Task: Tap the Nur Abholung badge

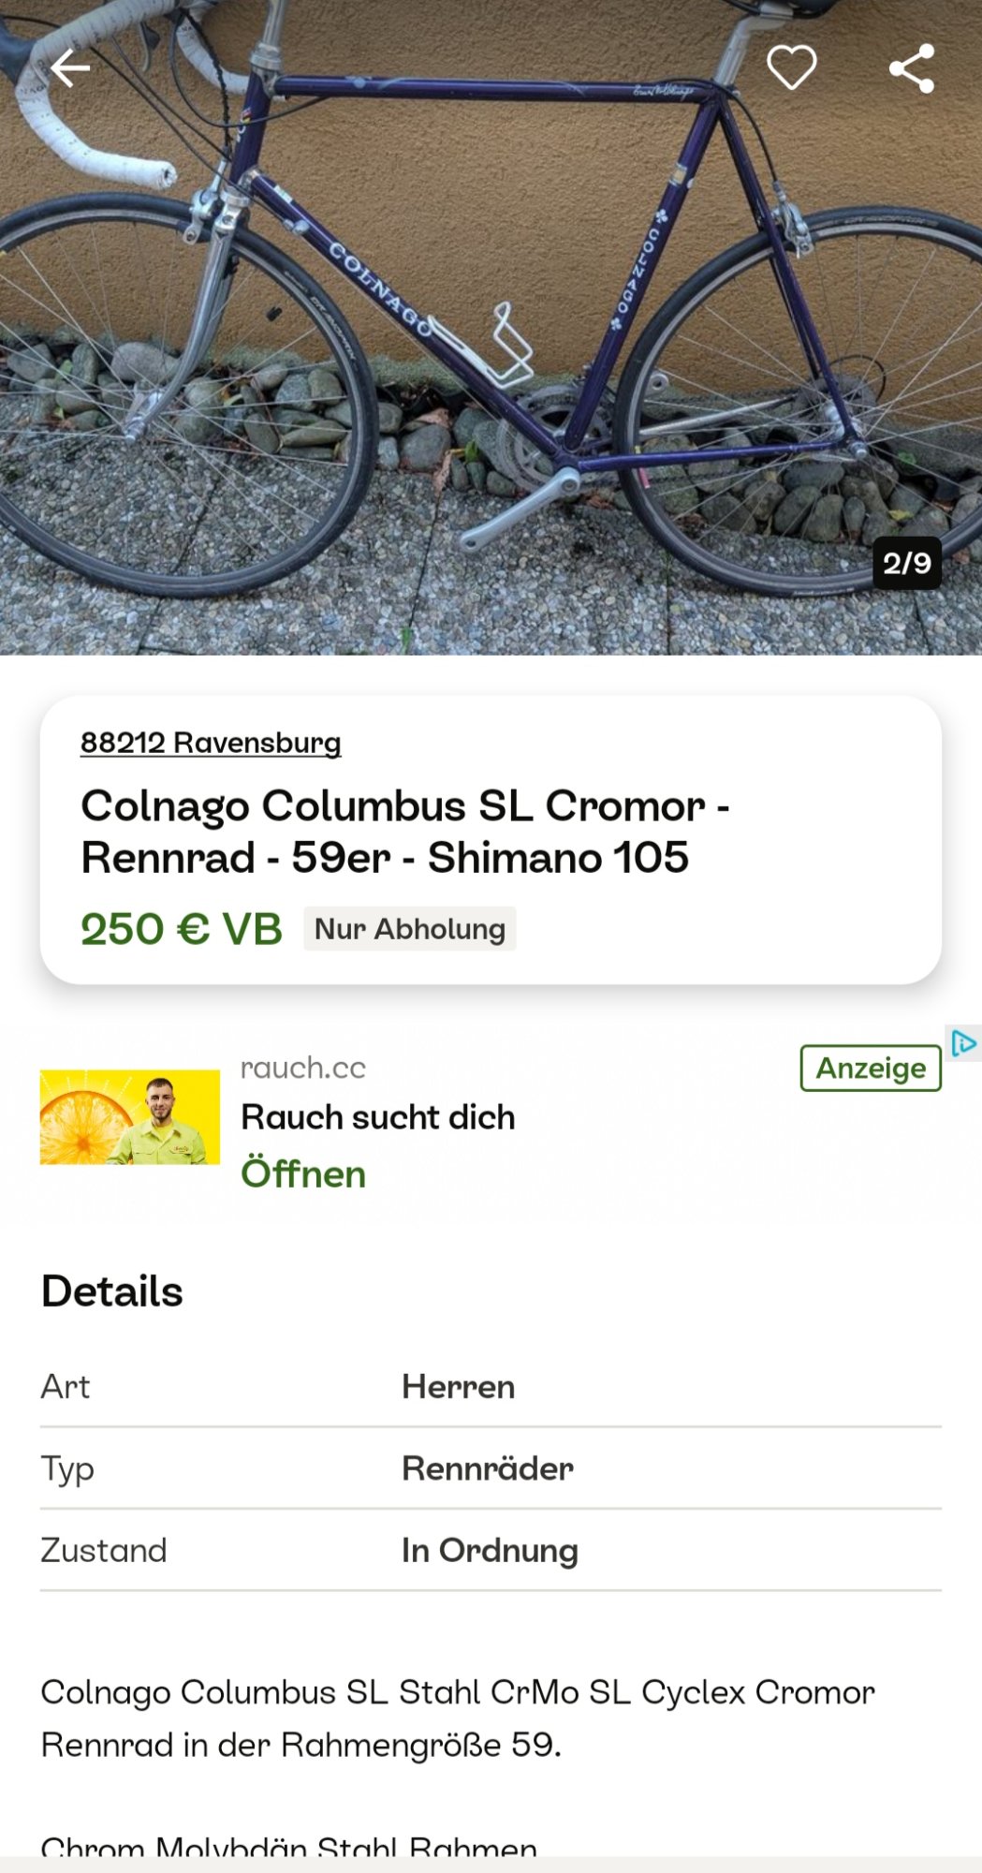Action: click(409, 929)
